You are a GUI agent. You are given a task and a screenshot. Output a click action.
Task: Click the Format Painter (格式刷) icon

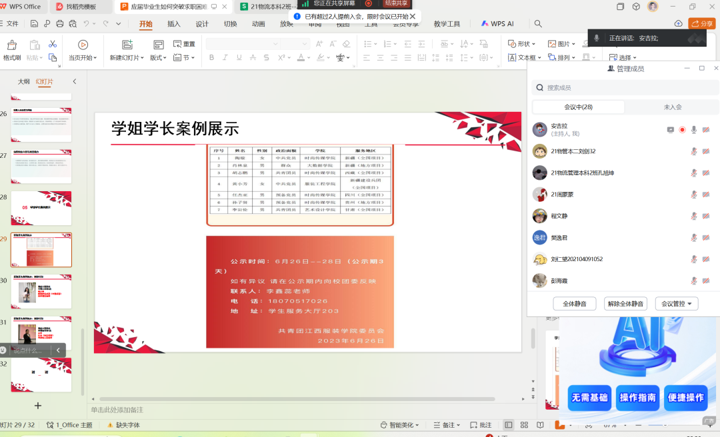[x=12, y=45]
